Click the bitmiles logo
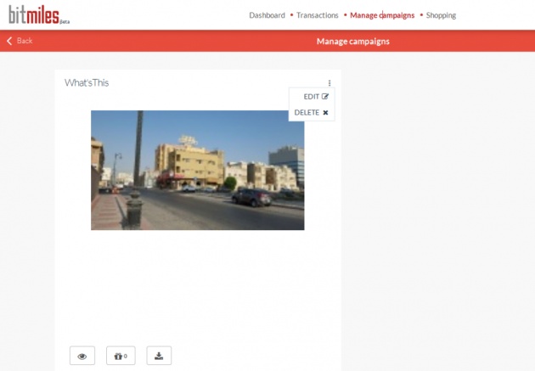Viewport: 535px width, 371px height. 39,15
